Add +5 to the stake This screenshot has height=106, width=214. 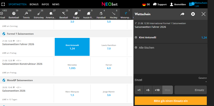pyautogui.click(x=148, y=90)
